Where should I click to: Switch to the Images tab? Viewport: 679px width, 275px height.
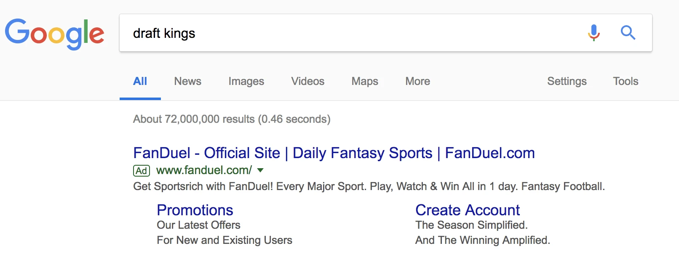point(246,81)
